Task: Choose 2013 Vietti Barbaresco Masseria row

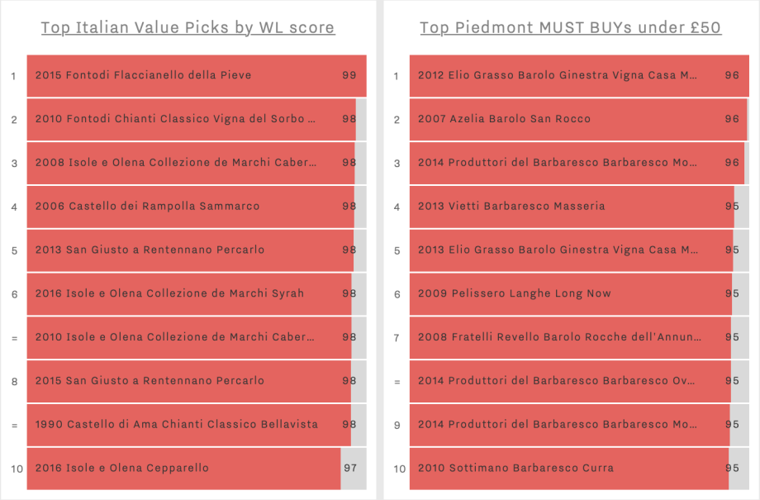Action: [579, 207]
